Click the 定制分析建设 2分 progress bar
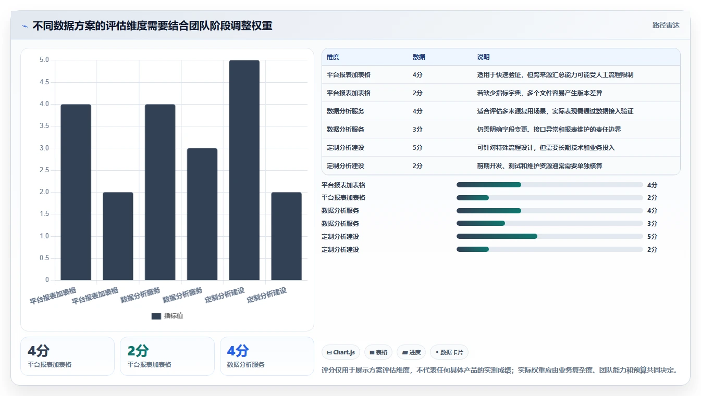701x396 pixels. 550,249
